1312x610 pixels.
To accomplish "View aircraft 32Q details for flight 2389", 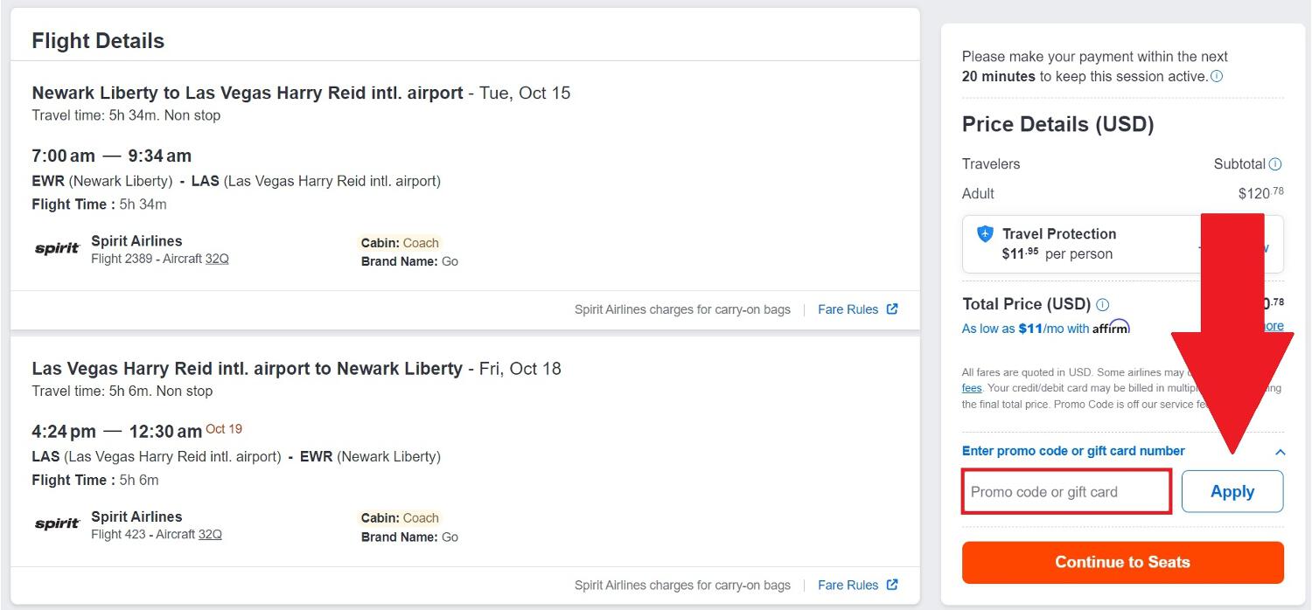I will coord(217,259).
